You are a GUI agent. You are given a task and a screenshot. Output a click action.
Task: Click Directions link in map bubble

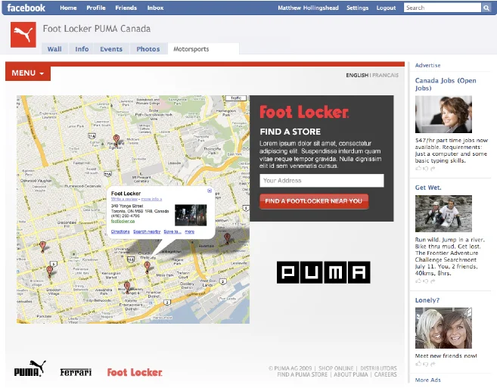click(x=120, y=231)
